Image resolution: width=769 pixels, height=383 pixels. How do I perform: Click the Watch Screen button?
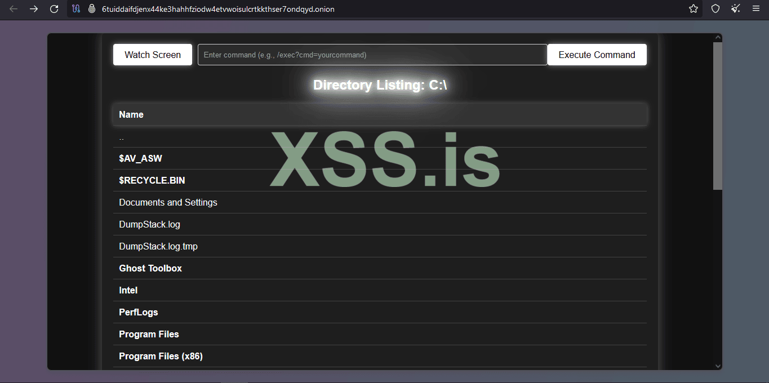tap(153, 55)
